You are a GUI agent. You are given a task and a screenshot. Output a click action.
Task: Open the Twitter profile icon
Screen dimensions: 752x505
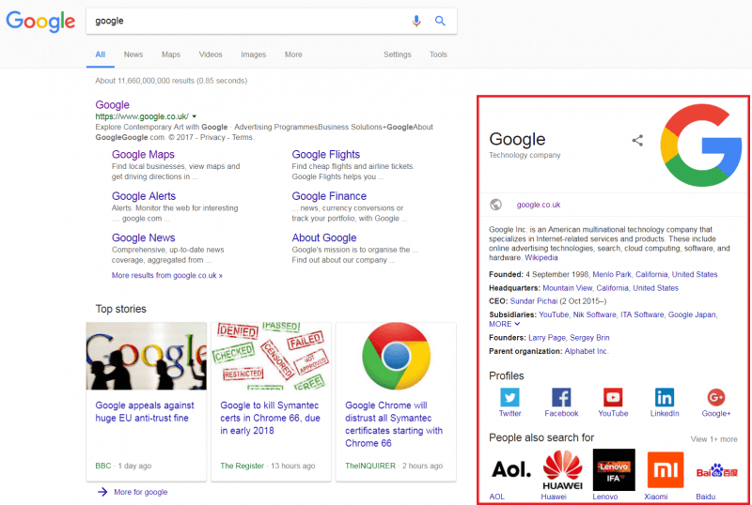click(509, 397)
